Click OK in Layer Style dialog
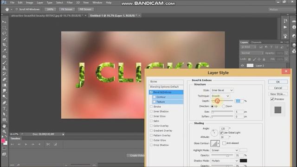This screenshot has height=167, width=297. 278,82
